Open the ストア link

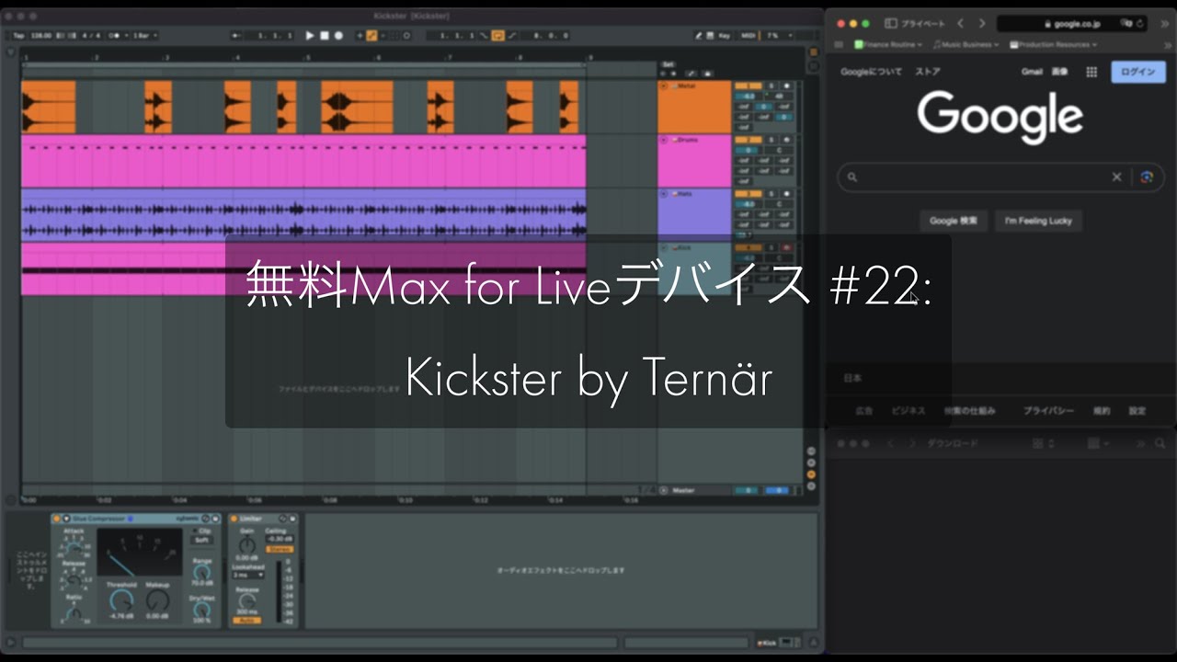point(927,72)
